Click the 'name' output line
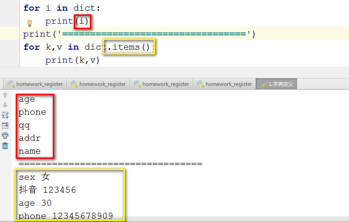Screen dimensions: 349x222 coord(30,151)
